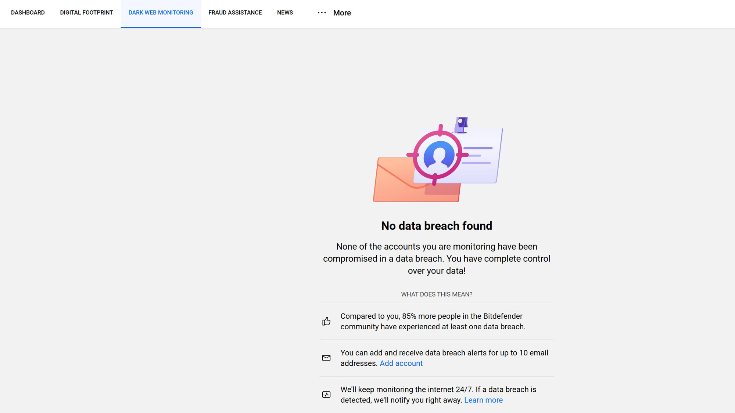Click the heartbeat monitor icon near 24/7 monitoring
Image resolution: width=735 pixels, height=413 pixels.
pos(326,395)
